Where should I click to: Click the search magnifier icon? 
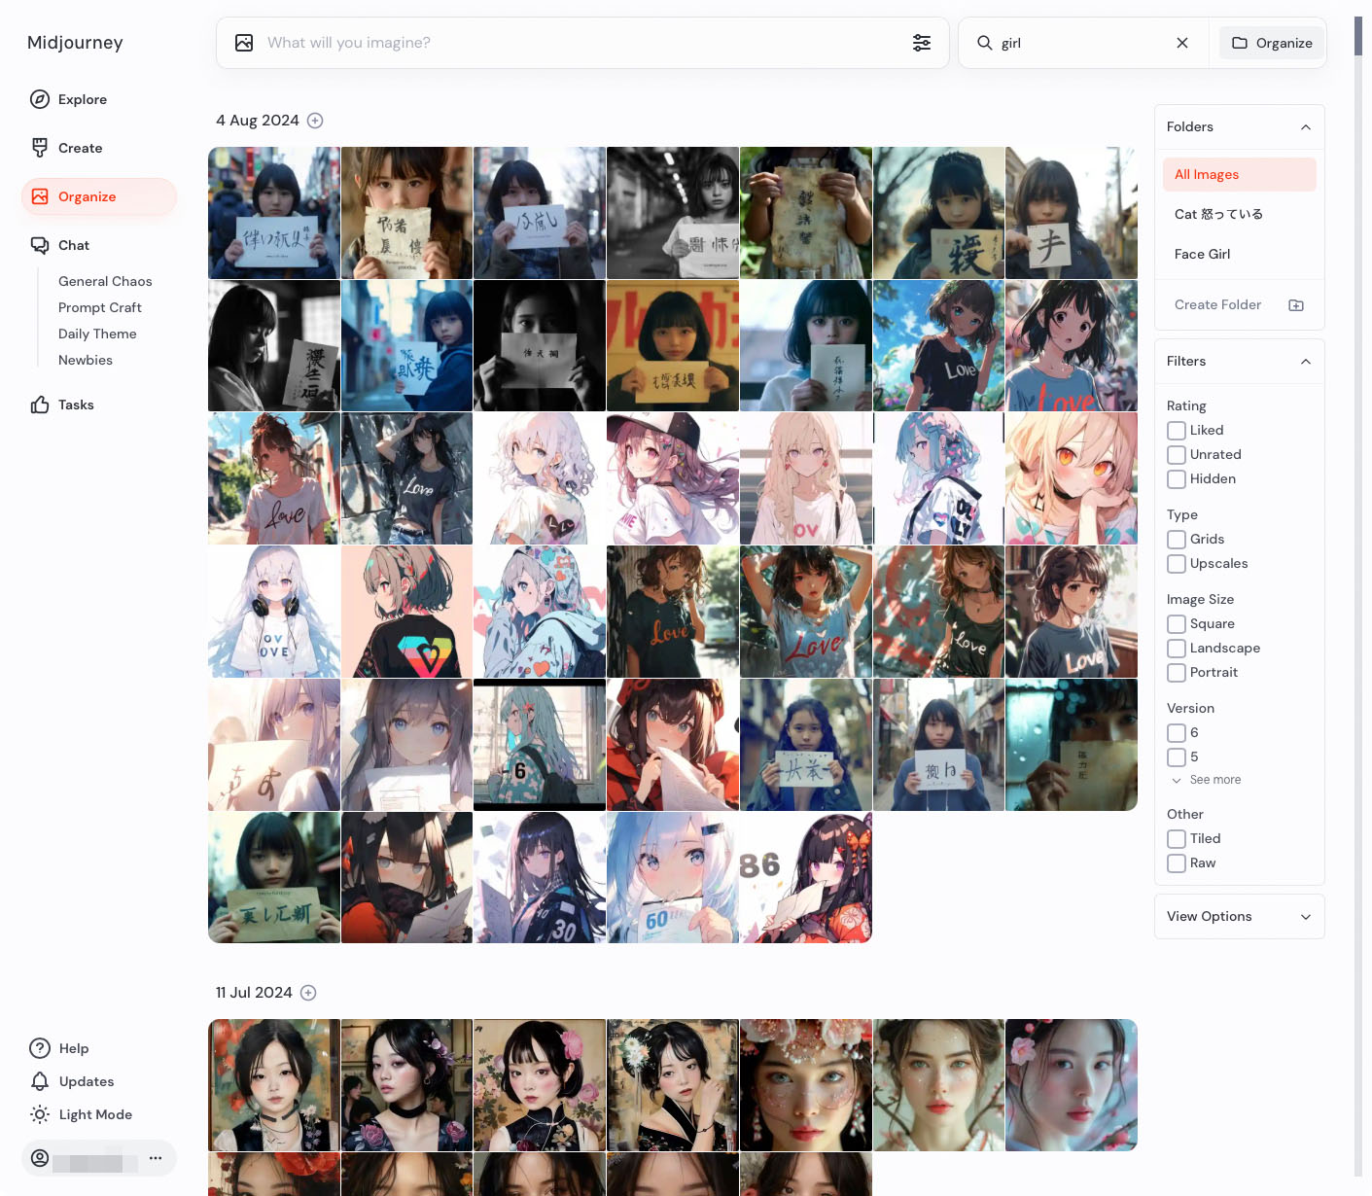985,43
